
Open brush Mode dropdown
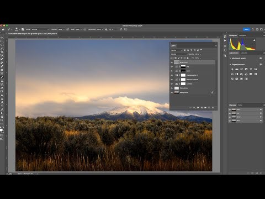coord(40,29)
